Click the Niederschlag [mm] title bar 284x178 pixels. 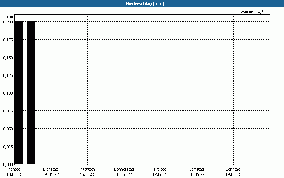pyautogui.click(x=142, y=4)
